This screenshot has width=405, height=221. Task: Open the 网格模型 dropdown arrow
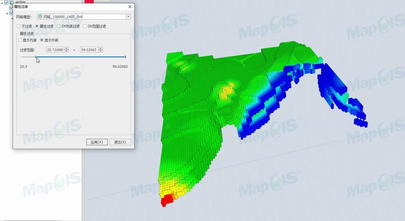[128, 17]
